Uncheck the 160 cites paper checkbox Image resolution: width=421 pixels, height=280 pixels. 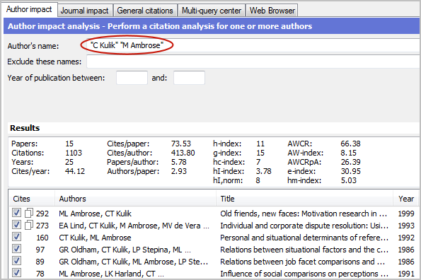click(16, 237)
